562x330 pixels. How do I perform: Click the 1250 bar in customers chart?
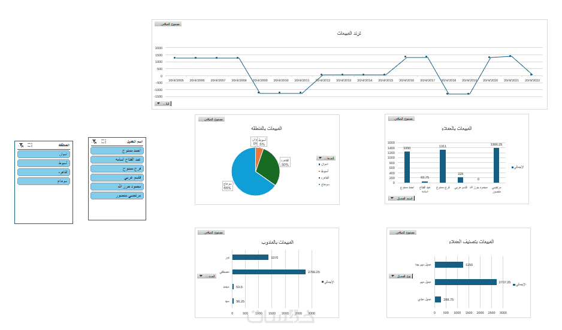coord(407,167)
